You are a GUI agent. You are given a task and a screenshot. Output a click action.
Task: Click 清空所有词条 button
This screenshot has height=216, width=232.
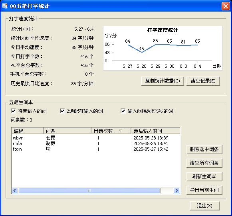(204, 163)
